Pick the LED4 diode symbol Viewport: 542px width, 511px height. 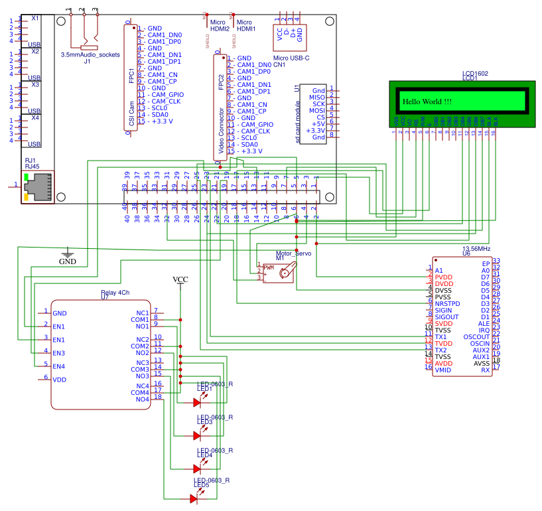[x=197, y=468]
